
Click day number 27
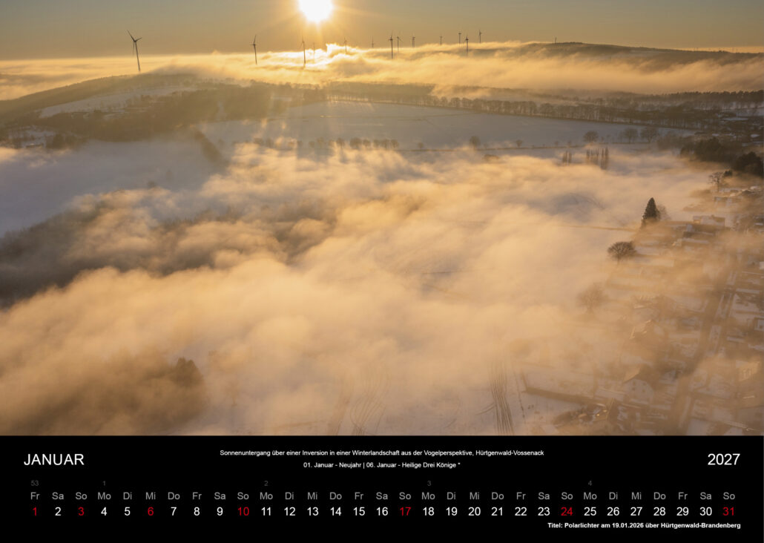636,511
